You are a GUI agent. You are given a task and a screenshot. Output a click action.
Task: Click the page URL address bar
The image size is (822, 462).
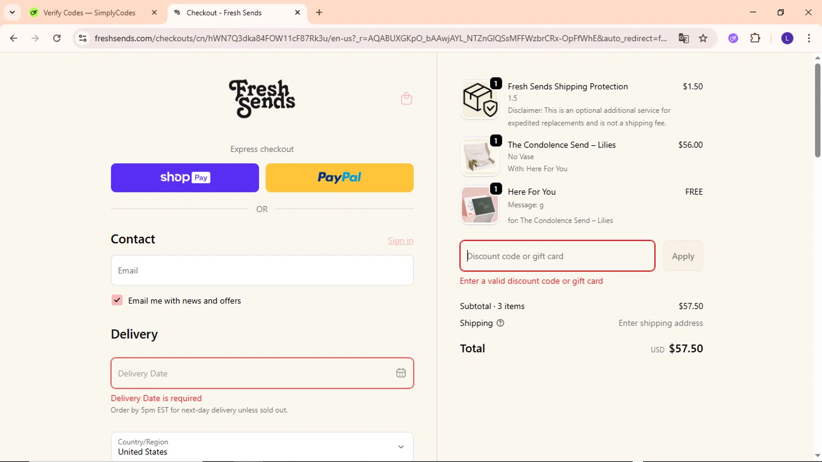tap(380, 38)
